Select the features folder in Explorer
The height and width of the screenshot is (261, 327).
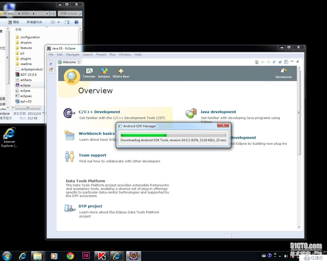click(x=24, y=48)
